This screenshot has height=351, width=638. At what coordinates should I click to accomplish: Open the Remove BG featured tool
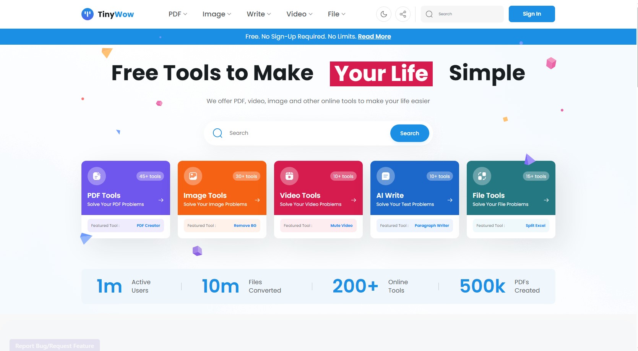[x=245, y=226]
